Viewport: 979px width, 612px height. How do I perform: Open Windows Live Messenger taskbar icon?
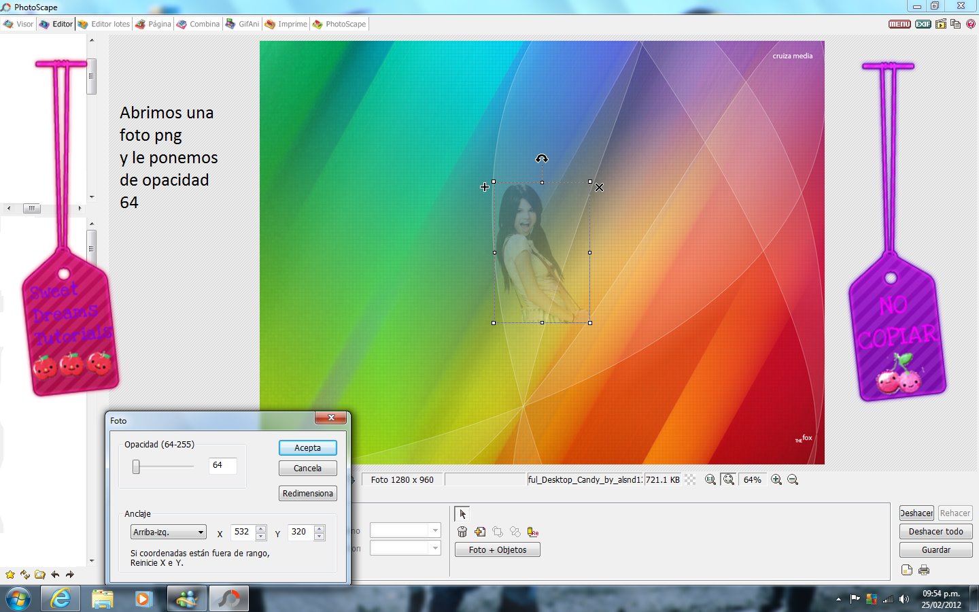click(186, 598)
